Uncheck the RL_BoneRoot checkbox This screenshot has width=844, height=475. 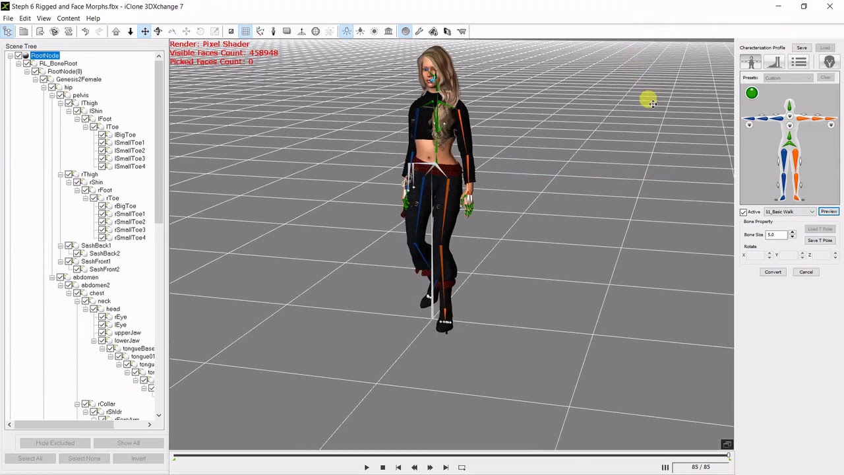click(27, 63)
